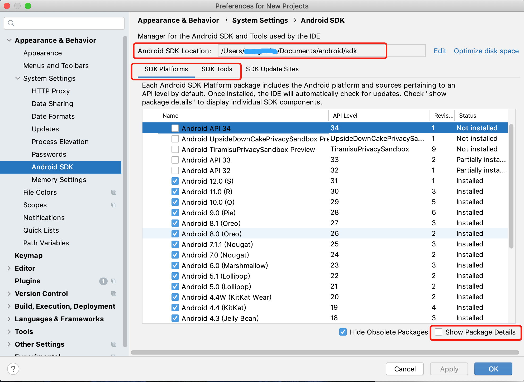Screen dimensions: 524x382
Task: Open the SDK Update Sites tab
Action: click(x=272, y=69)
